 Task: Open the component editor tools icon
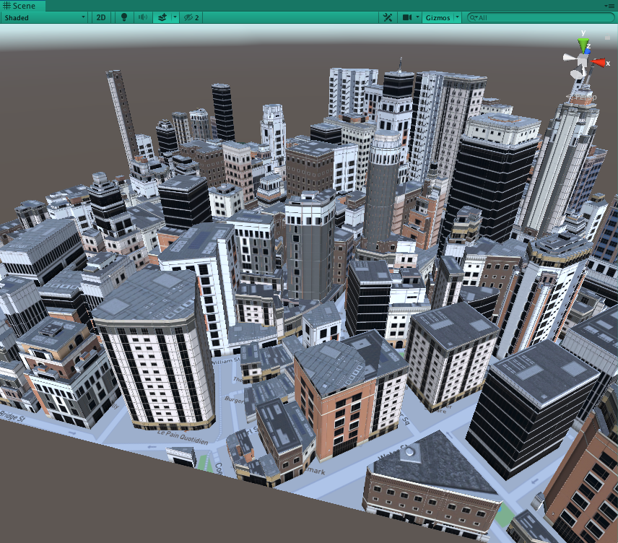pos(387,17)
